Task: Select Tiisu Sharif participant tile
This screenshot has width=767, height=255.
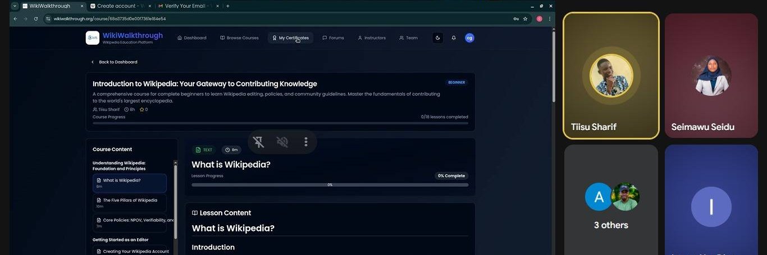Action: click(611, 76)
